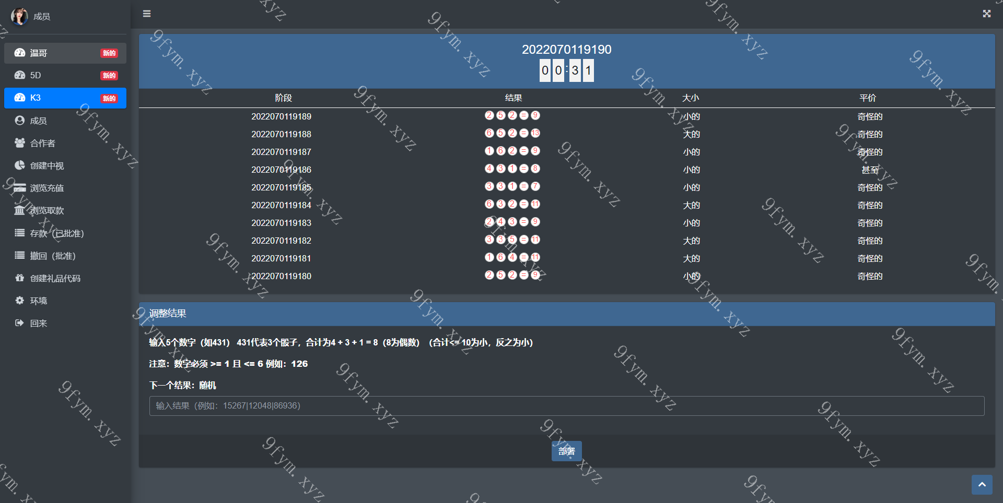Image resolution: width=1003 pixels, height=503 pixels.
Task: Click the dice result for 2022070119186
Action: click(512, 169)
